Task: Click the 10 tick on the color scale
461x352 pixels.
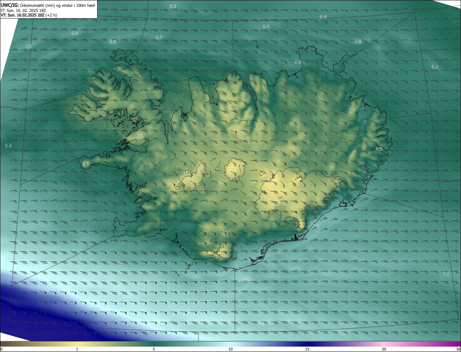Action: click(x=230, y=349)
